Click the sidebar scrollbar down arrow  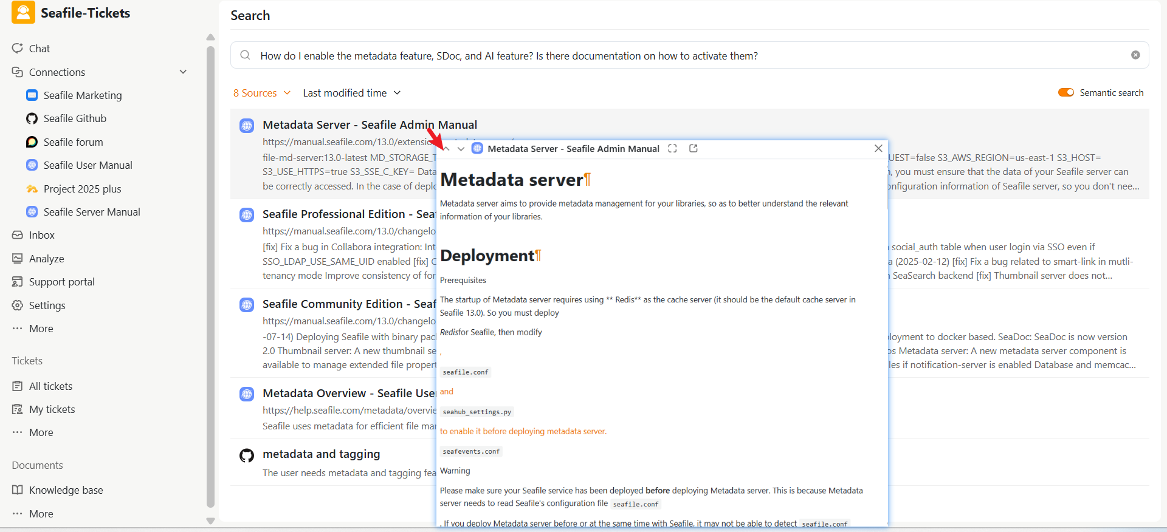tap(210, 521)
